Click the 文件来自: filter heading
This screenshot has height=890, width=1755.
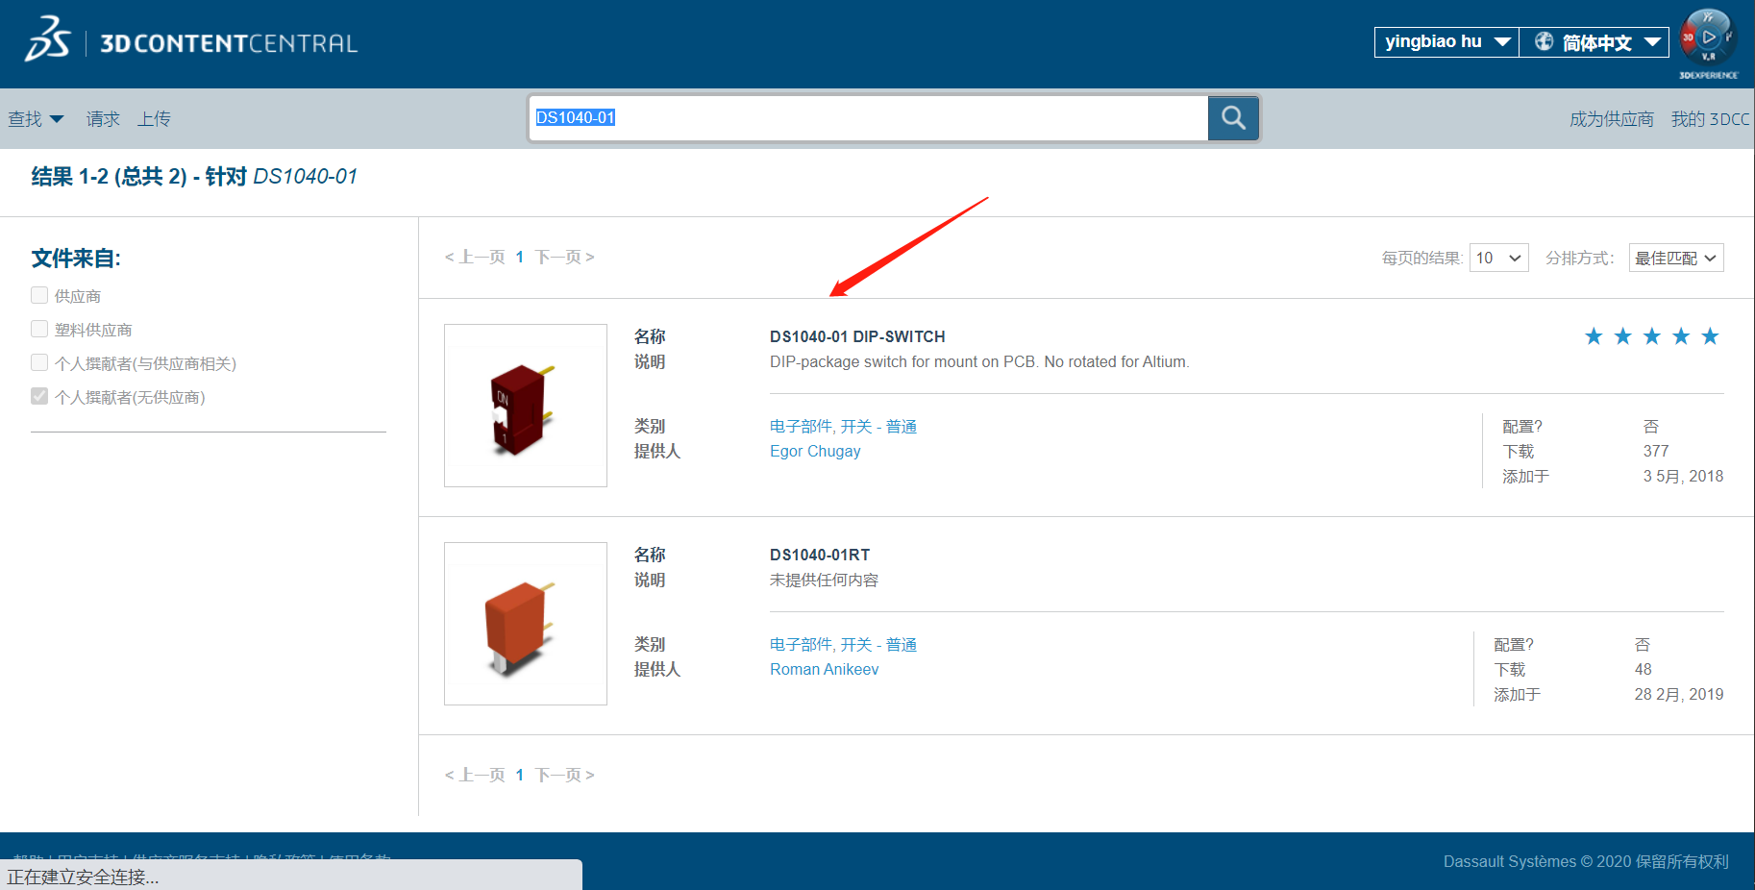[76, 258]
